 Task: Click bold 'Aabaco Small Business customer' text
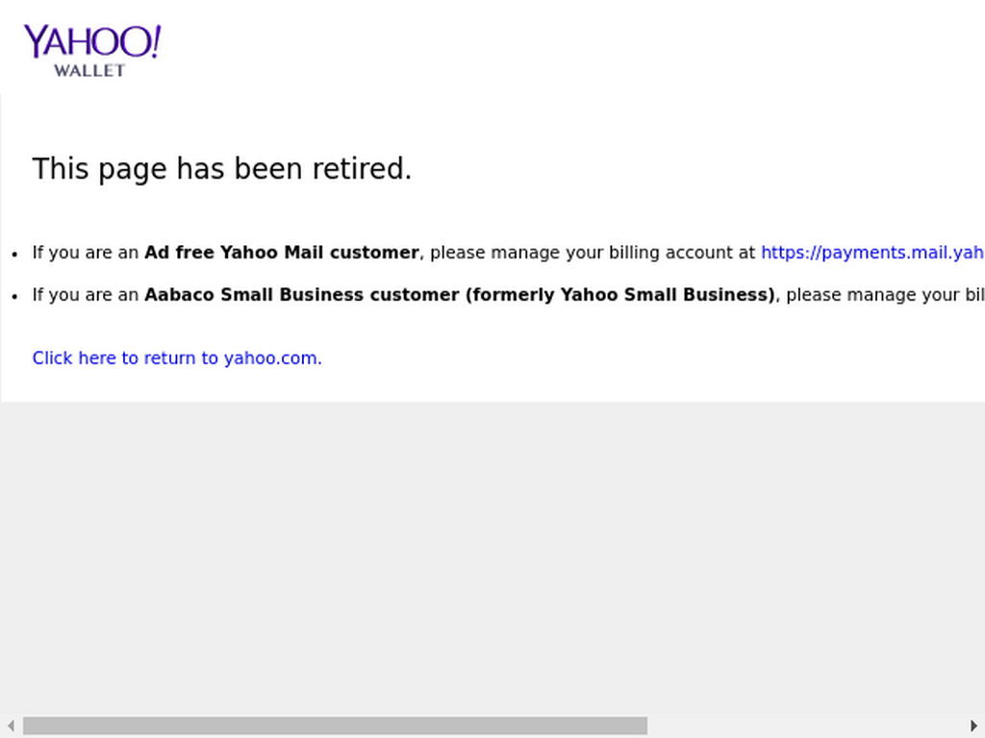(x=301, y=294)
